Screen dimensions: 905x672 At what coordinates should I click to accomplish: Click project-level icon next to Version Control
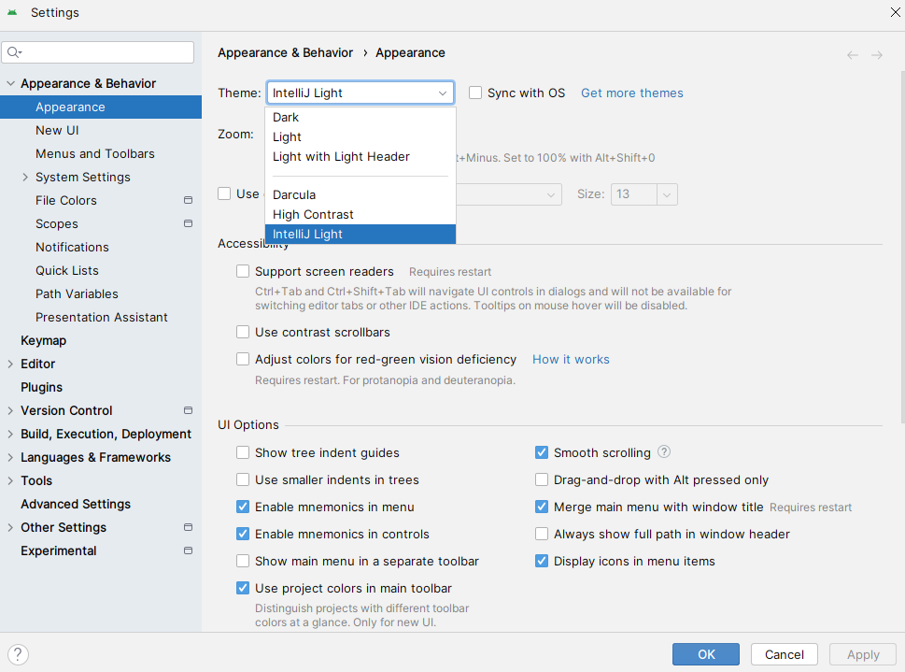click(x=188, y=410)
